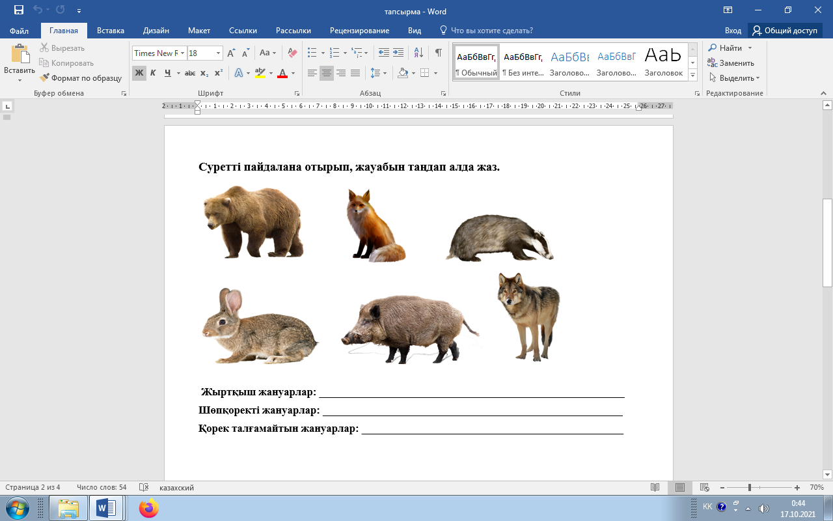The width and height of the screenshot is (833, 521).
Task: Click the zoom slider in status bar
Action: (750, 488)
